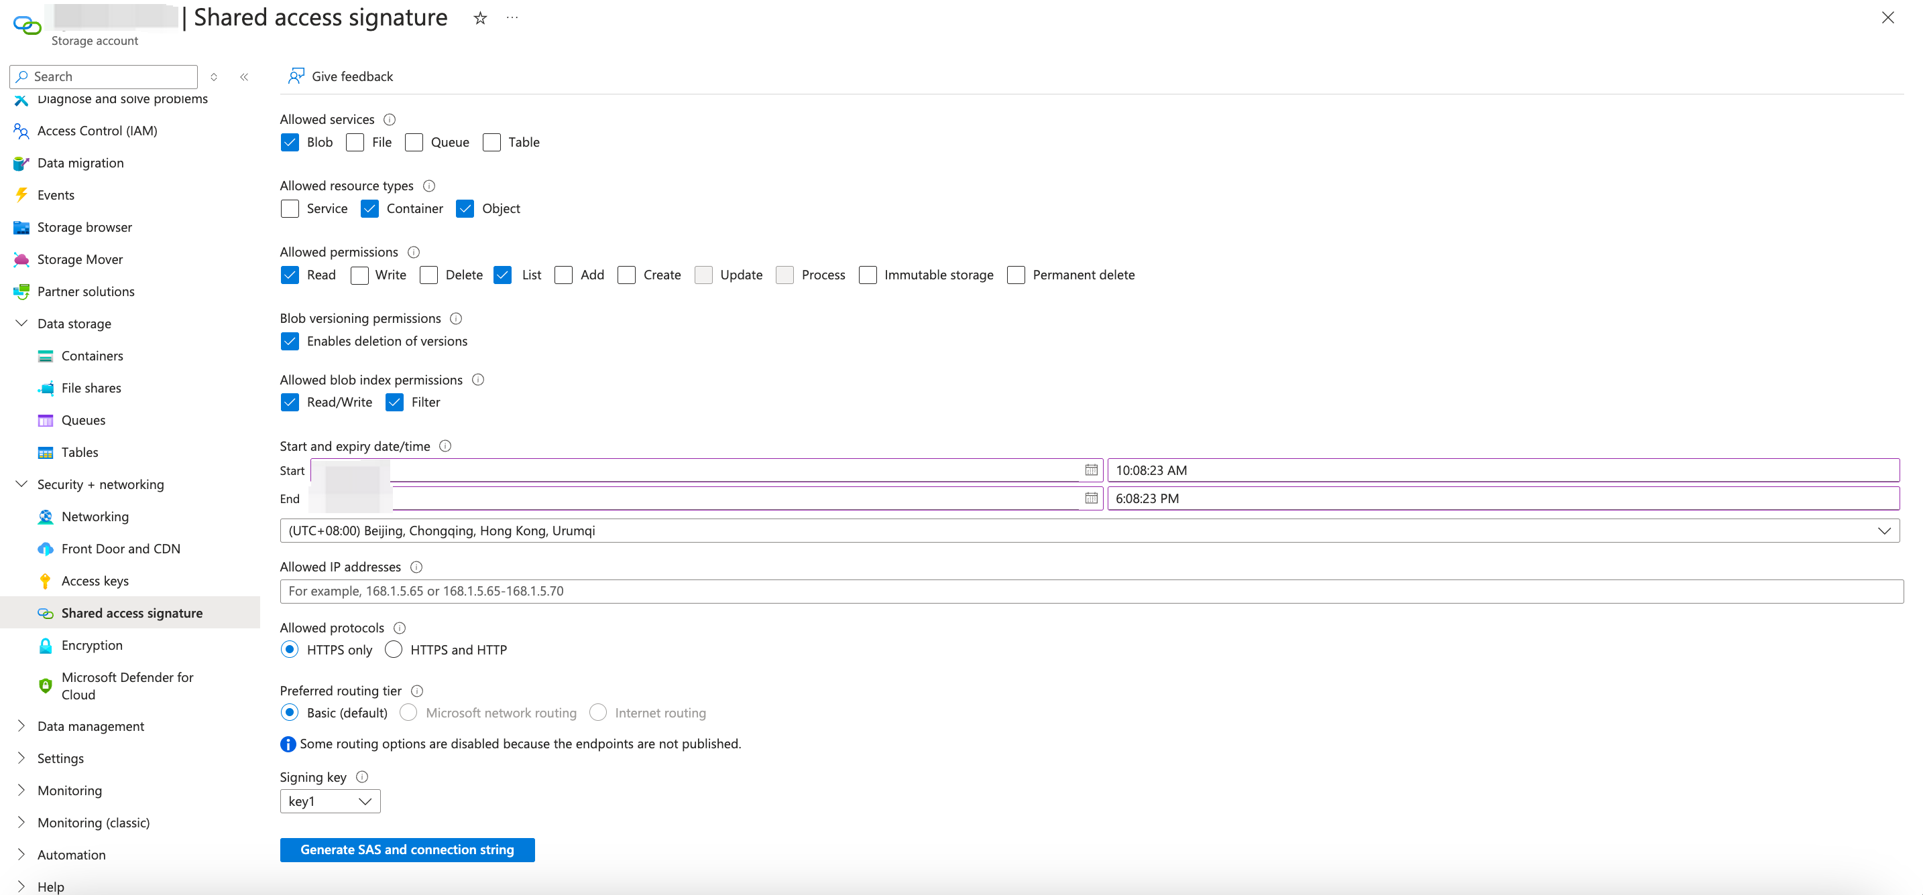Viewport: 1923px width, 895px height.
Task: Open Partner solutions
Action: click(86, 291)
